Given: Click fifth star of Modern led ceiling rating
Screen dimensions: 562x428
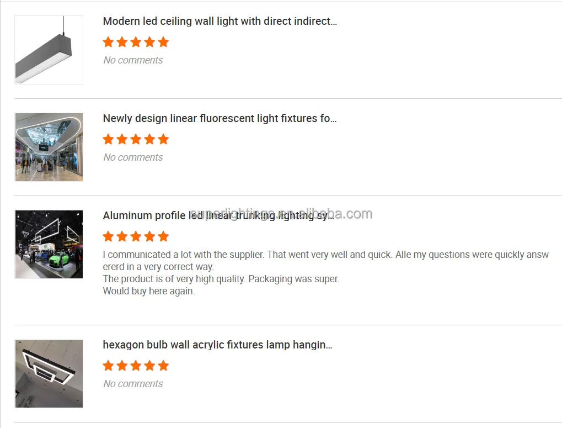Looking at the screenshot, I should point(163,42).
